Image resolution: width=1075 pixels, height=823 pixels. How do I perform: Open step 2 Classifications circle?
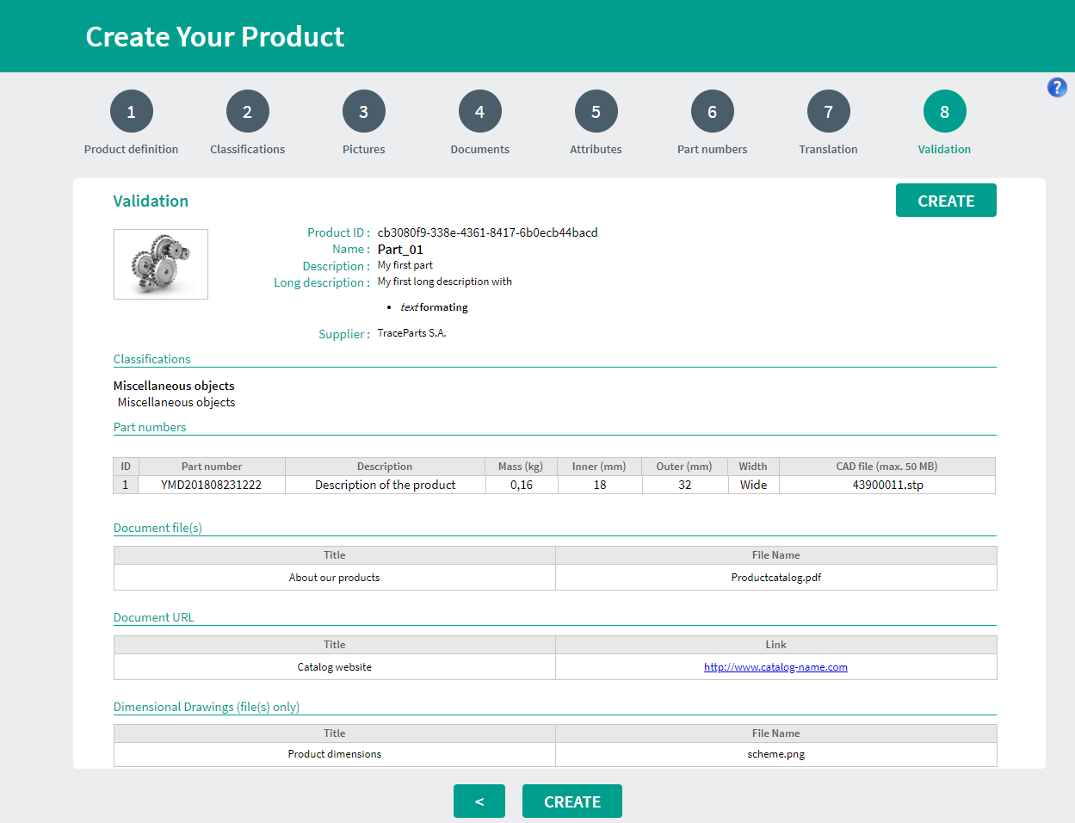[247, 112]
